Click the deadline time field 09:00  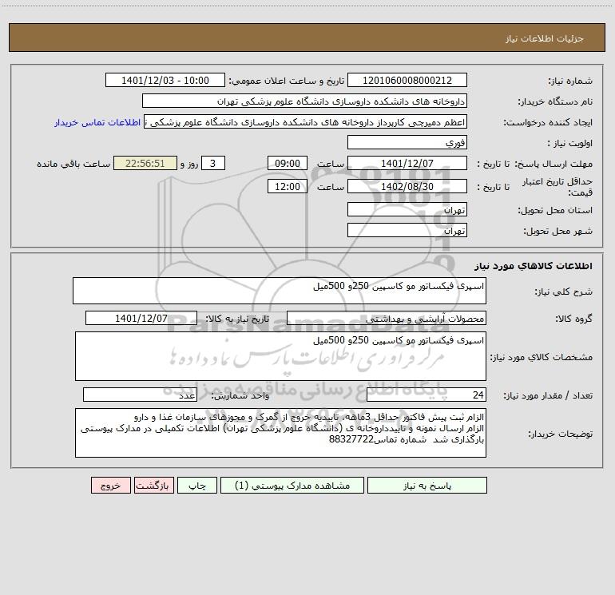287,164
